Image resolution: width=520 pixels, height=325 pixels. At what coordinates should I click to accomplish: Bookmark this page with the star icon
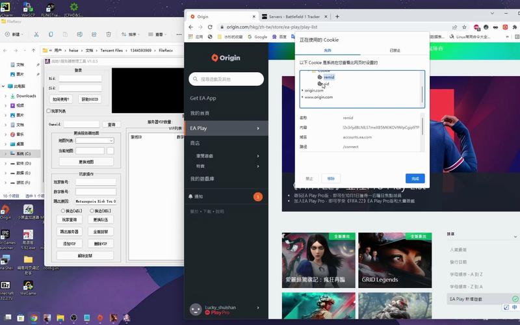tap(464, 27)
